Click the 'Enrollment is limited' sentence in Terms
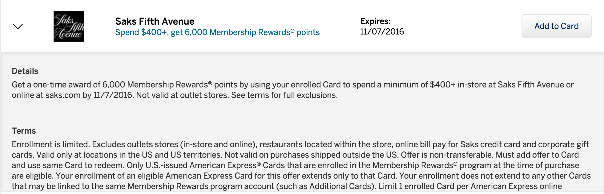 tap(51, 144)
